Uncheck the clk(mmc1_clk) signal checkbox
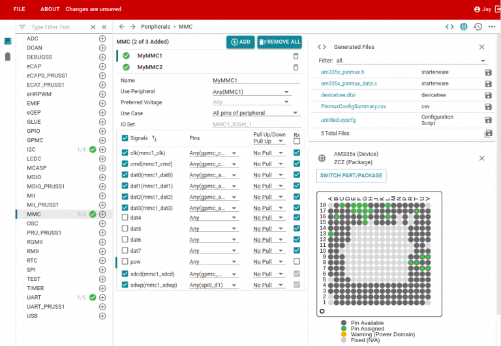 click(125, 152)
